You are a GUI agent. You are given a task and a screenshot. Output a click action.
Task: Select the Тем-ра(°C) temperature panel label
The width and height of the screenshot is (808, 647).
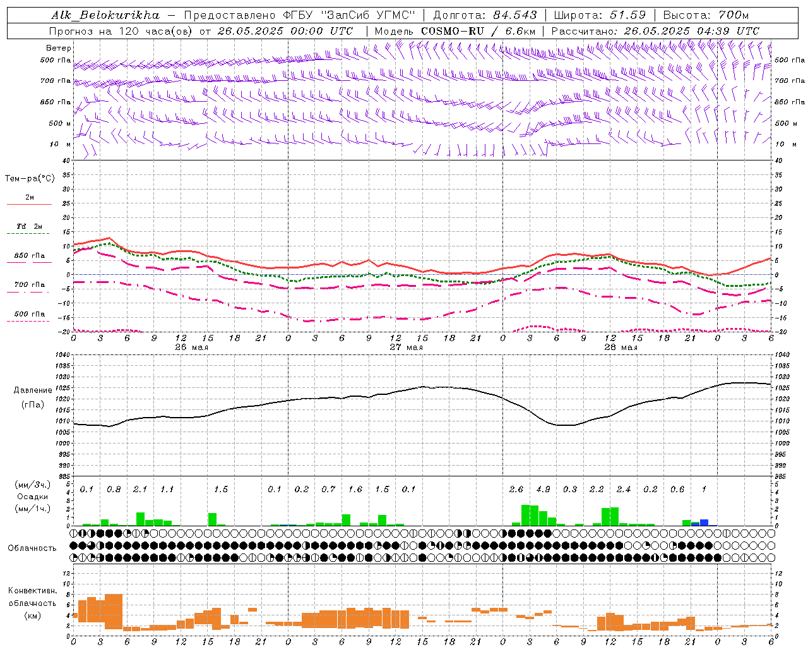pos(30,179)
